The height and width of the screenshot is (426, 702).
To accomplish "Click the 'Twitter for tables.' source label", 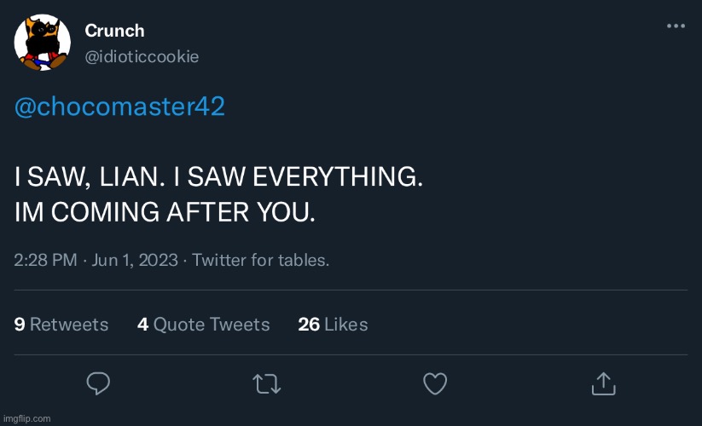I will (x=261, y=260).
